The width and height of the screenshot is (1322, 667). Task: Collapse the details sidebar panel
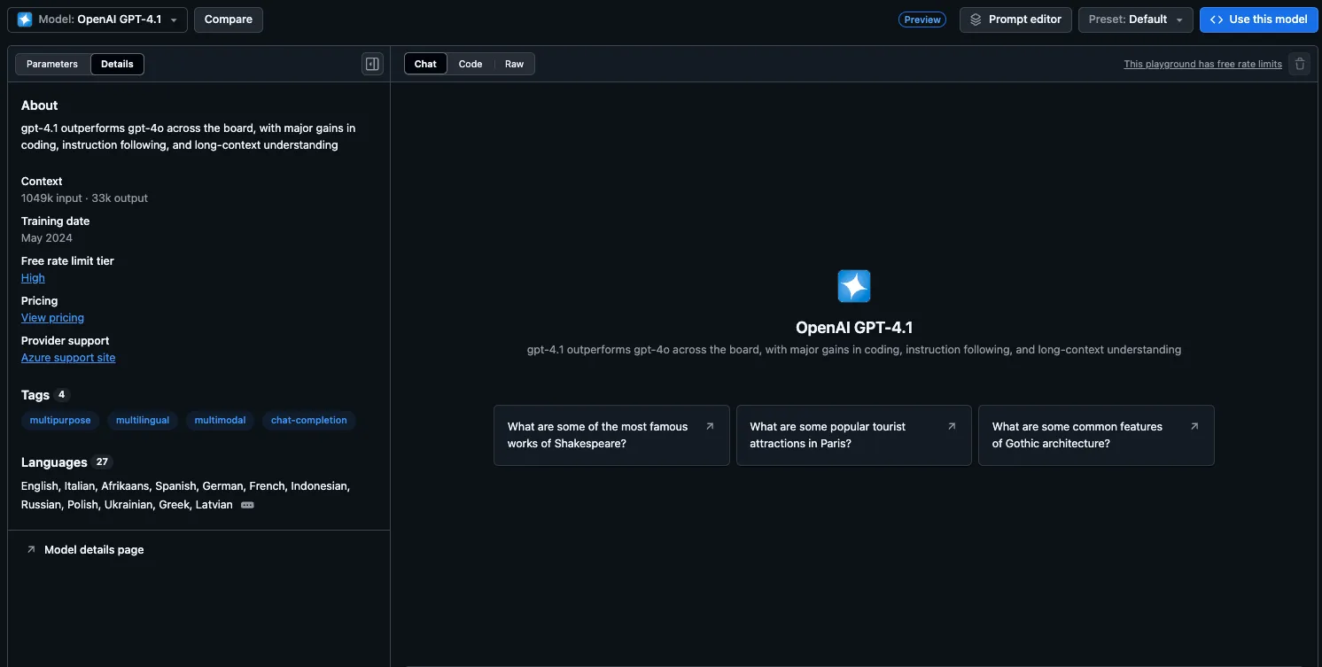pyautogui.click(x=371, y=63)
